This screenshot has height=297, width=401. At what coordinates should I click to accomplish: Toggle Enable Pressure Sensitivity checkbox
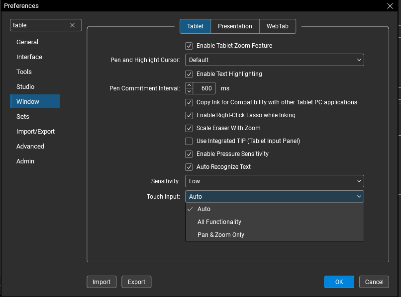click(189, 154)
